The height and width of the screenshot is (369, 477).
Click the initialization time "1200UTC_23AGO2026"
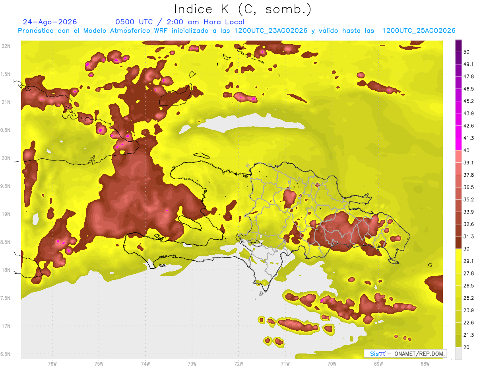270,31
